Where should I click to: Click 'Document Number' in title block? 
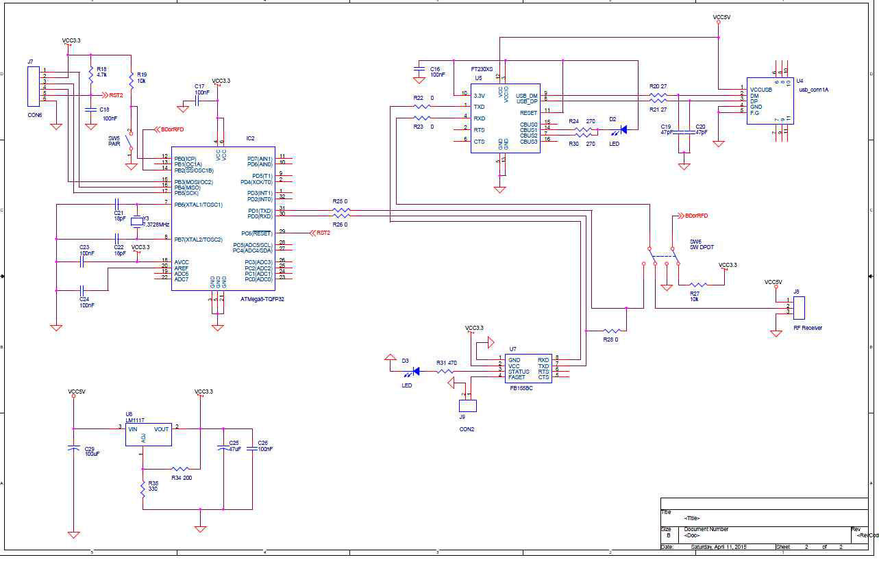[x=706, y=529]
